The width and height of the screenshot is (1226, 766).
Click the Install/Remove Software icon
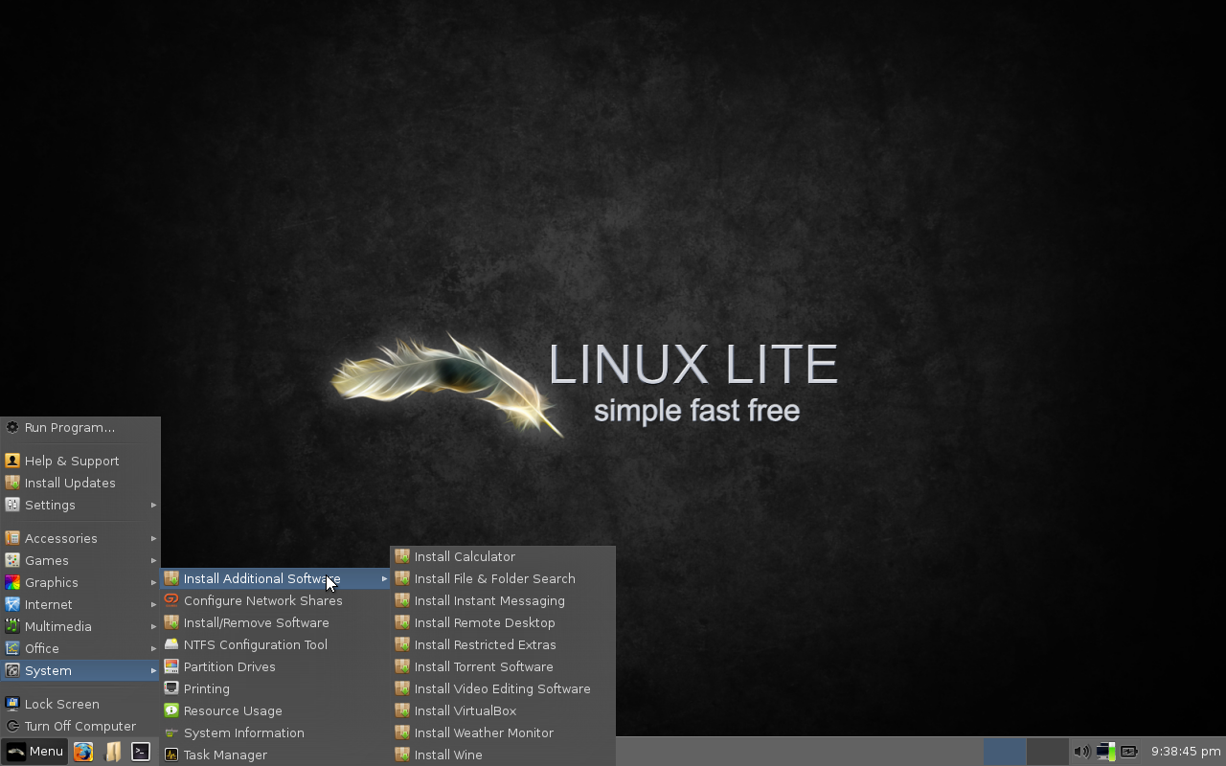click(x=171, y=622)
